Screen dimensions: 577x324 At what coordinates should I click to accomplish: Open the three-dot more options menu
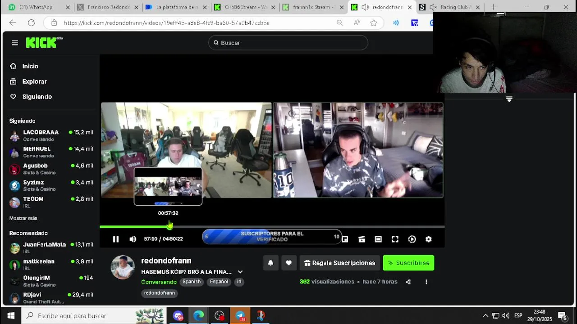tap(426, 282)
